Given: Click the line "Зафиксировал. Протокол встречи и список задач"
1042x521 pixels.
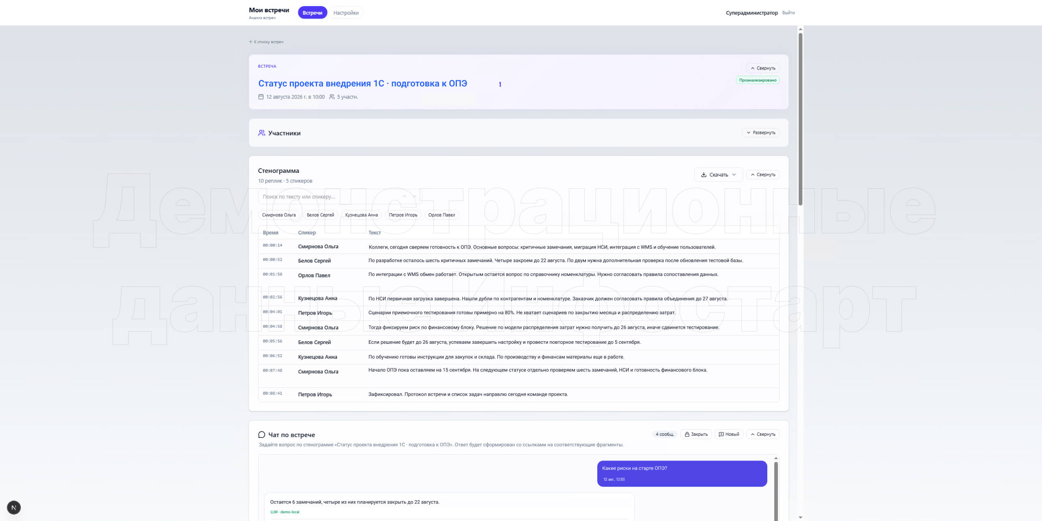Looking at the screenshot, I should tap(468, 394).
